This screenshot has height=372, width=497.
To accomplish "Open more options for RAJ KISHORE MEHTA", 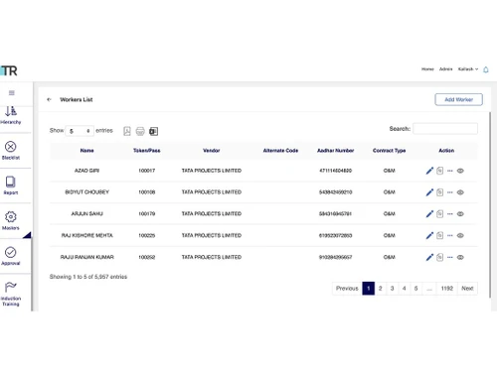I will pyautogui.click(x=450, y=235).
